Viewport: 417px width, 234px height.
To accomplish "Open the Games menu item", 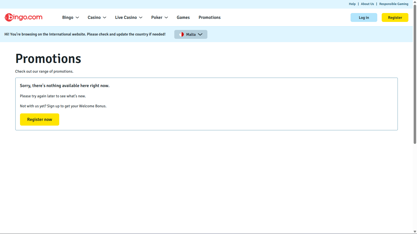I will point(183,17).
